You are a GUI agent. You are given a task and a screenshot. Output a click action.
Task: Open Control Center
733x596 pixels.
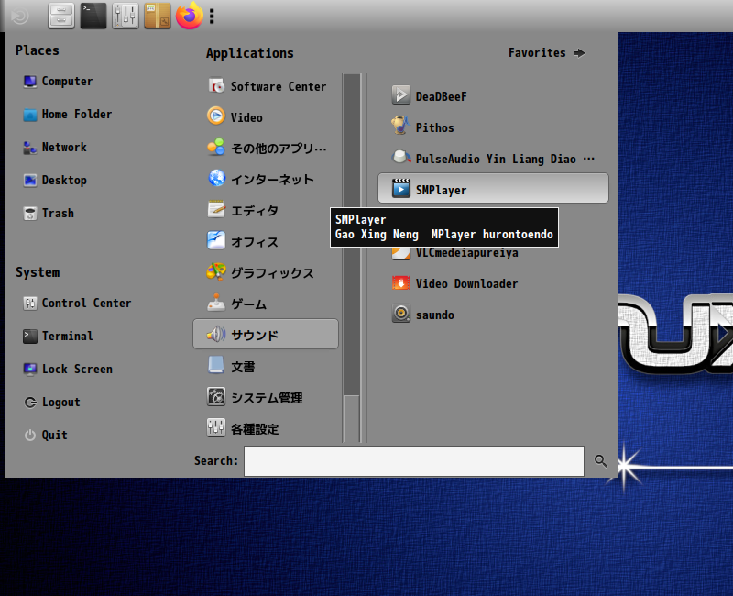pyautogui.click(x=77, y=304)
